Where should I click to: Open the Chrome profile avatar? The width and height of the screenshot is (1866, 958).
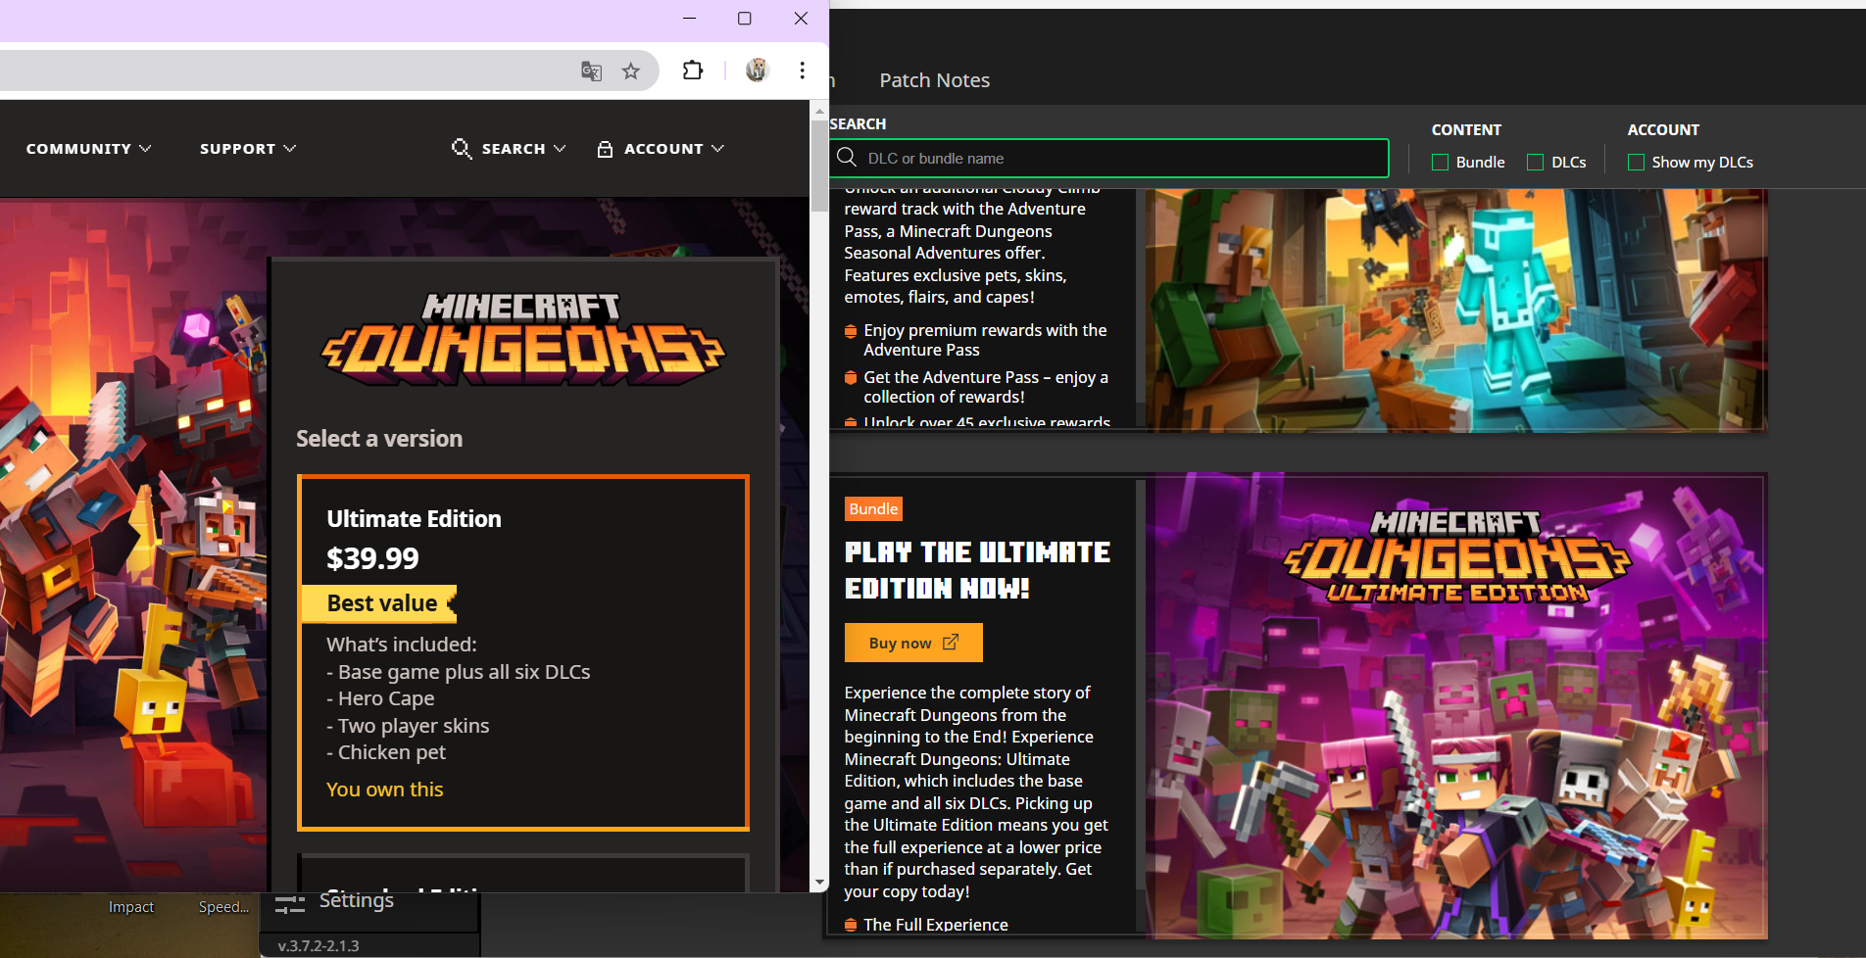click(757, 71)
